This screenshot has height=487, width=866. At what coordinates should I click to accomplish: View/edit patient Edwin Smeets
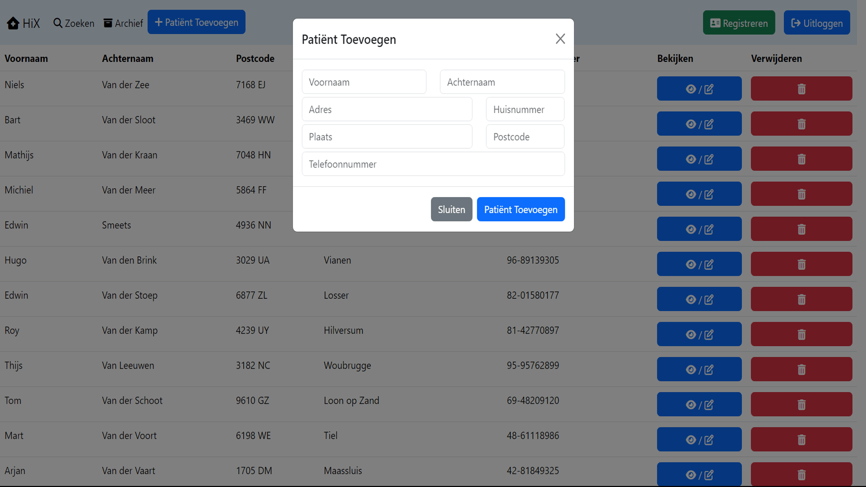699,229
